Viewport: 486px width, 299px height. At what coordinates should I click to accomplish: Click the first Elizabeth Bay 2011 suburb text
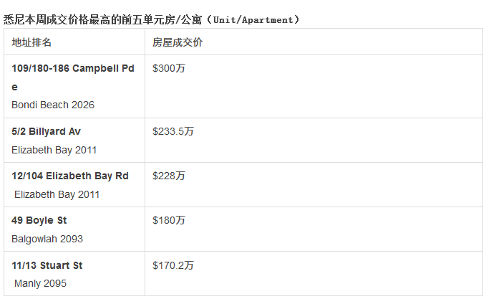54,150
